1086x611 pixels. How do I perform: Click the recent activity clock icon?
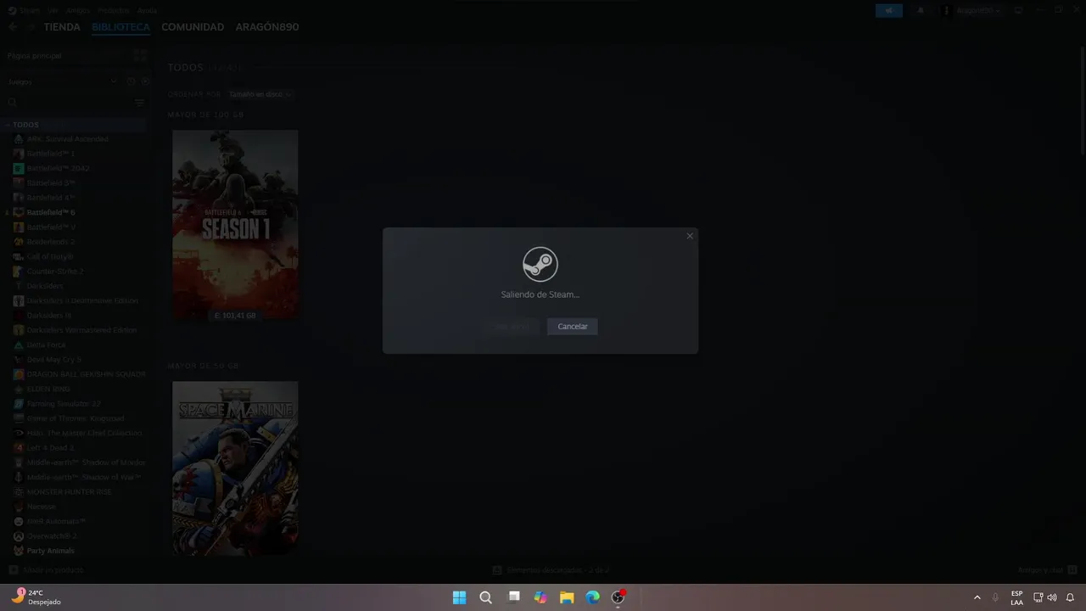coord(132,81)
